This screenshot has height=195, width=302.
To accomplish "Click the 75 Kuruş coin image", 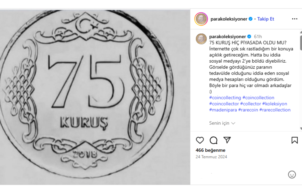I will (95, 97).
